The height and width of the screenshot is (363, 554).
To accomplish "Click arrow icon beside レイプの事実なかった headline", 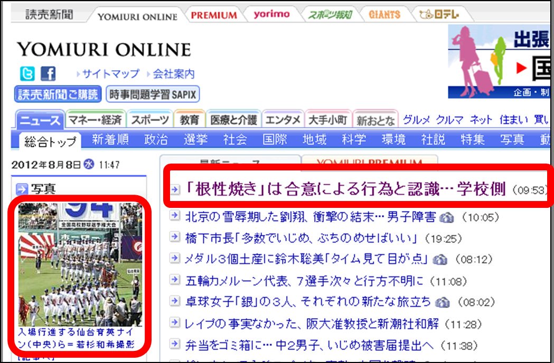I will coord(174,322).
